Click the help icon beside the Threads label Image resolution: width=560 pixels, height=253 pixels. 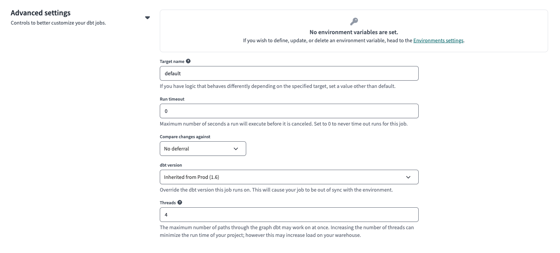click(179, 202)
